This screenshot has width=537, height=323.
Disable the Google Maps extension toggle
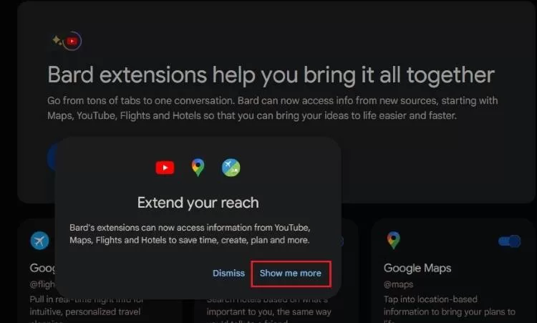click(510, 241)
